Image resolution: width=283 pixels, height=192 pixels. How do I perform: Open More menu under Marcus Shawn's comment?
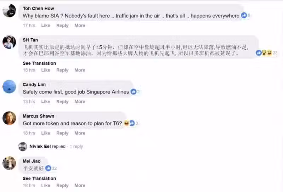(x=80, y=133)
